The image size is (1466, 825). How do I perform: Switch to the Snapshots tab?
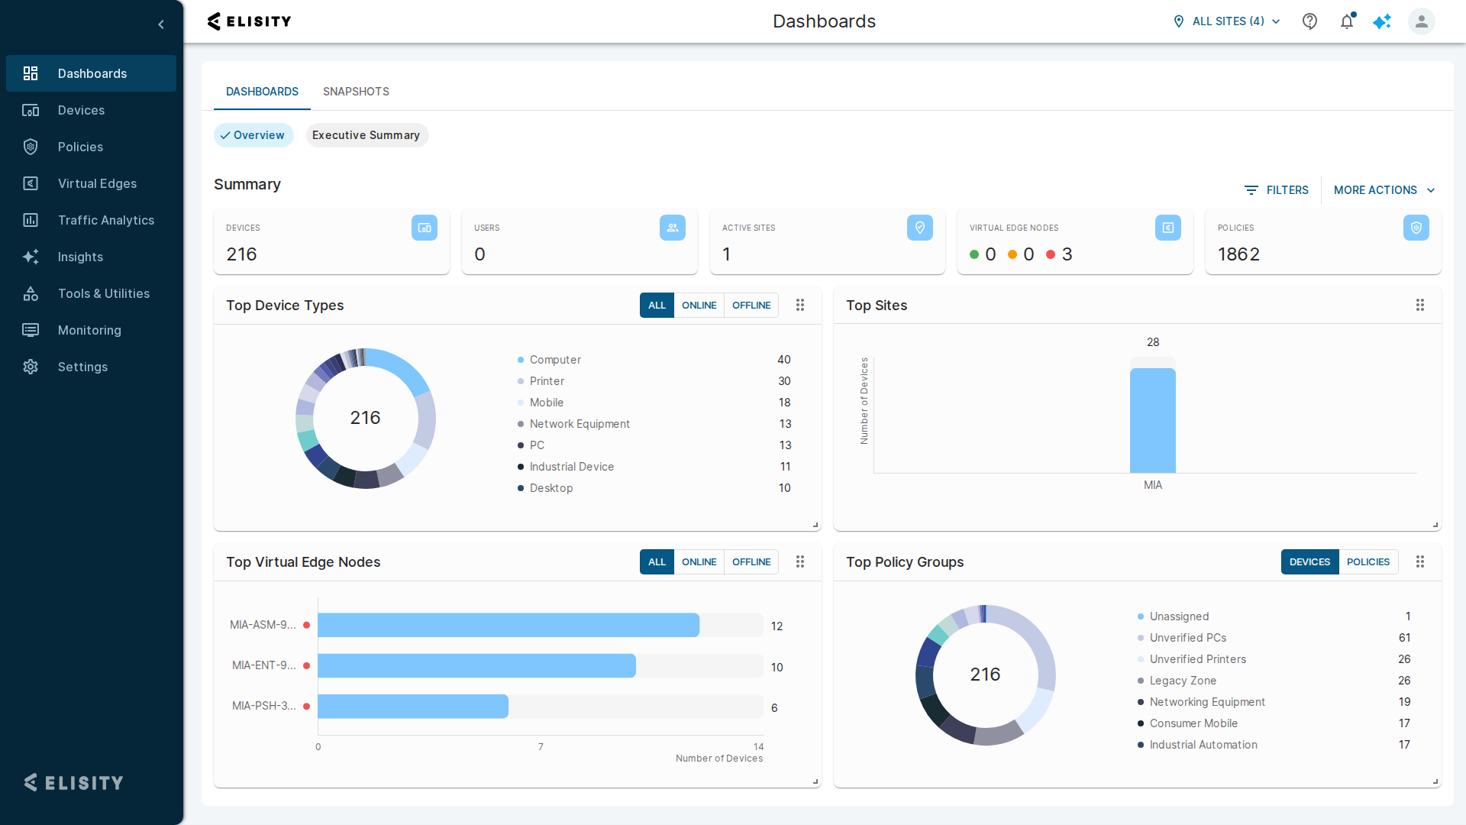pos(356,92)
